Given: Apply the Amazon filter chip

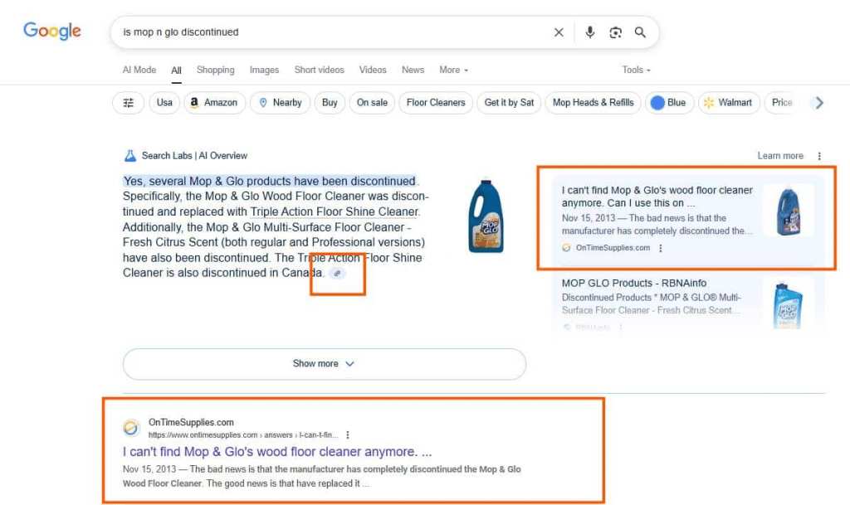Looking at the screenshot, I should coord(215,103).
